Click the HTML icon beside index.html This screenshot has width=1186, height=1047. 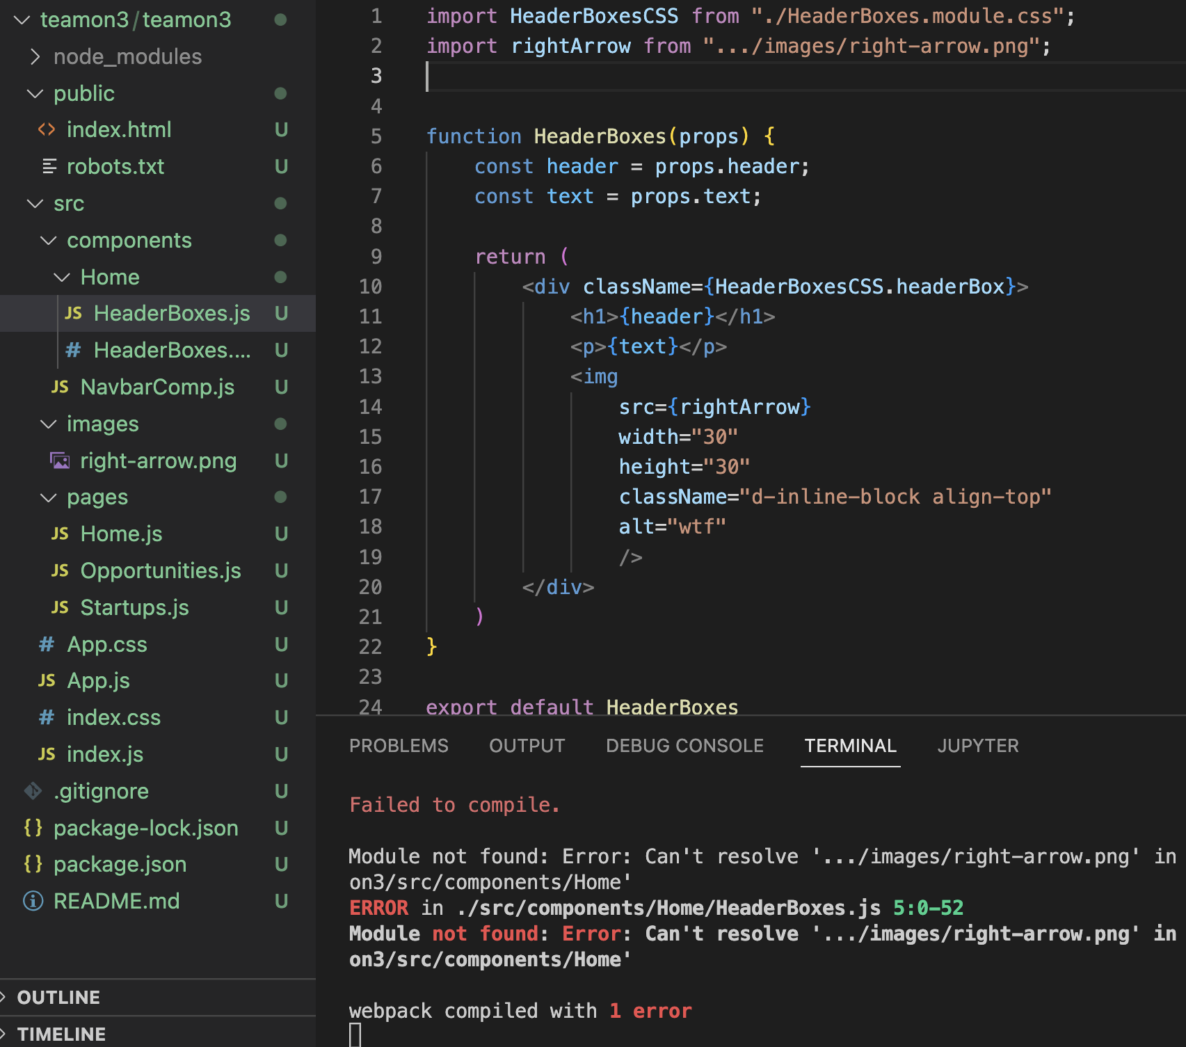tap(47, 129)
